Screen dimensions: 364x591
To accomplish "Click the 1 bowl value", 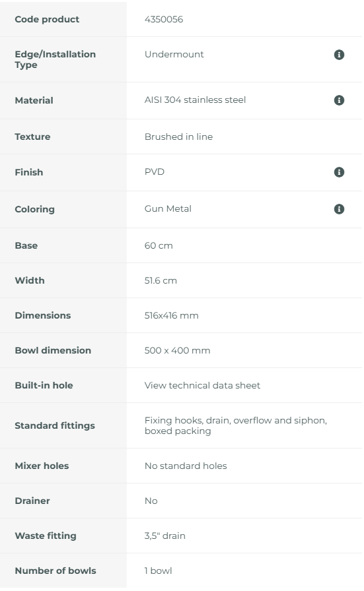I will 158,571.
